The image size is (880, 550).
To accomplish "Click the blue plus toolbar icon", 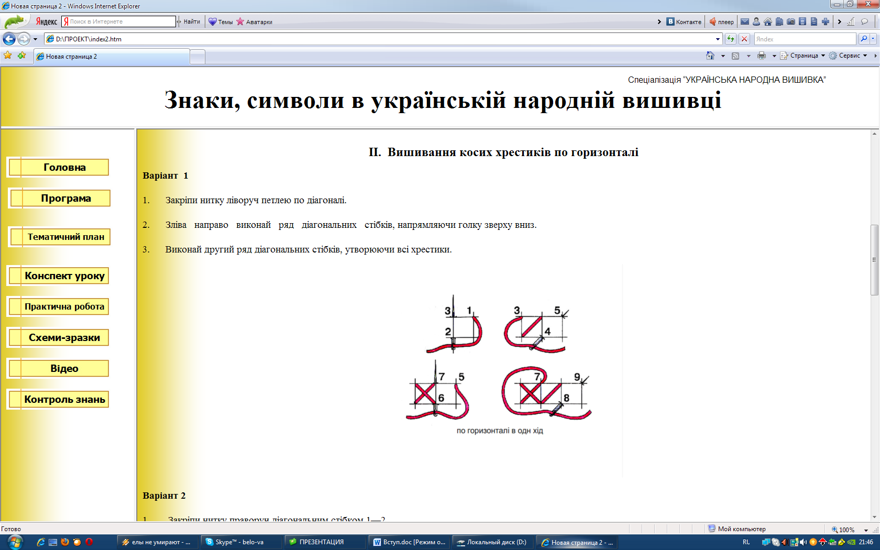I will (x=826, y=21).
